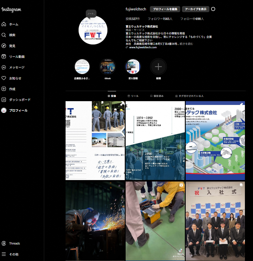
Task: Expand the その他 hamburger menu
Action: 4,254
